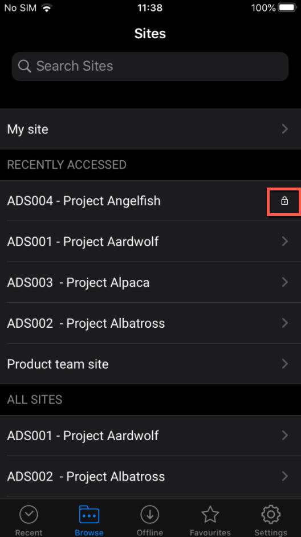Open chevron for recent ADS001 Project Aardwolf
301x537 pixels.
coord(284,242)
